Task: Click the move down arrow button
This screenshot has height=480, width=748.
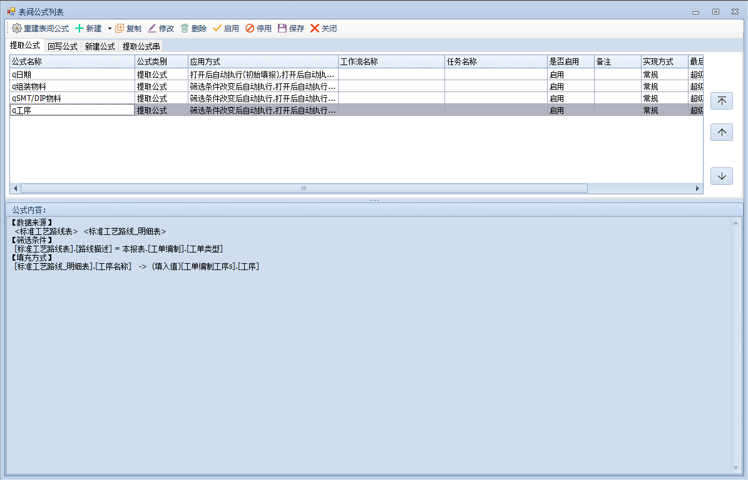Action: tap(722, 176)
